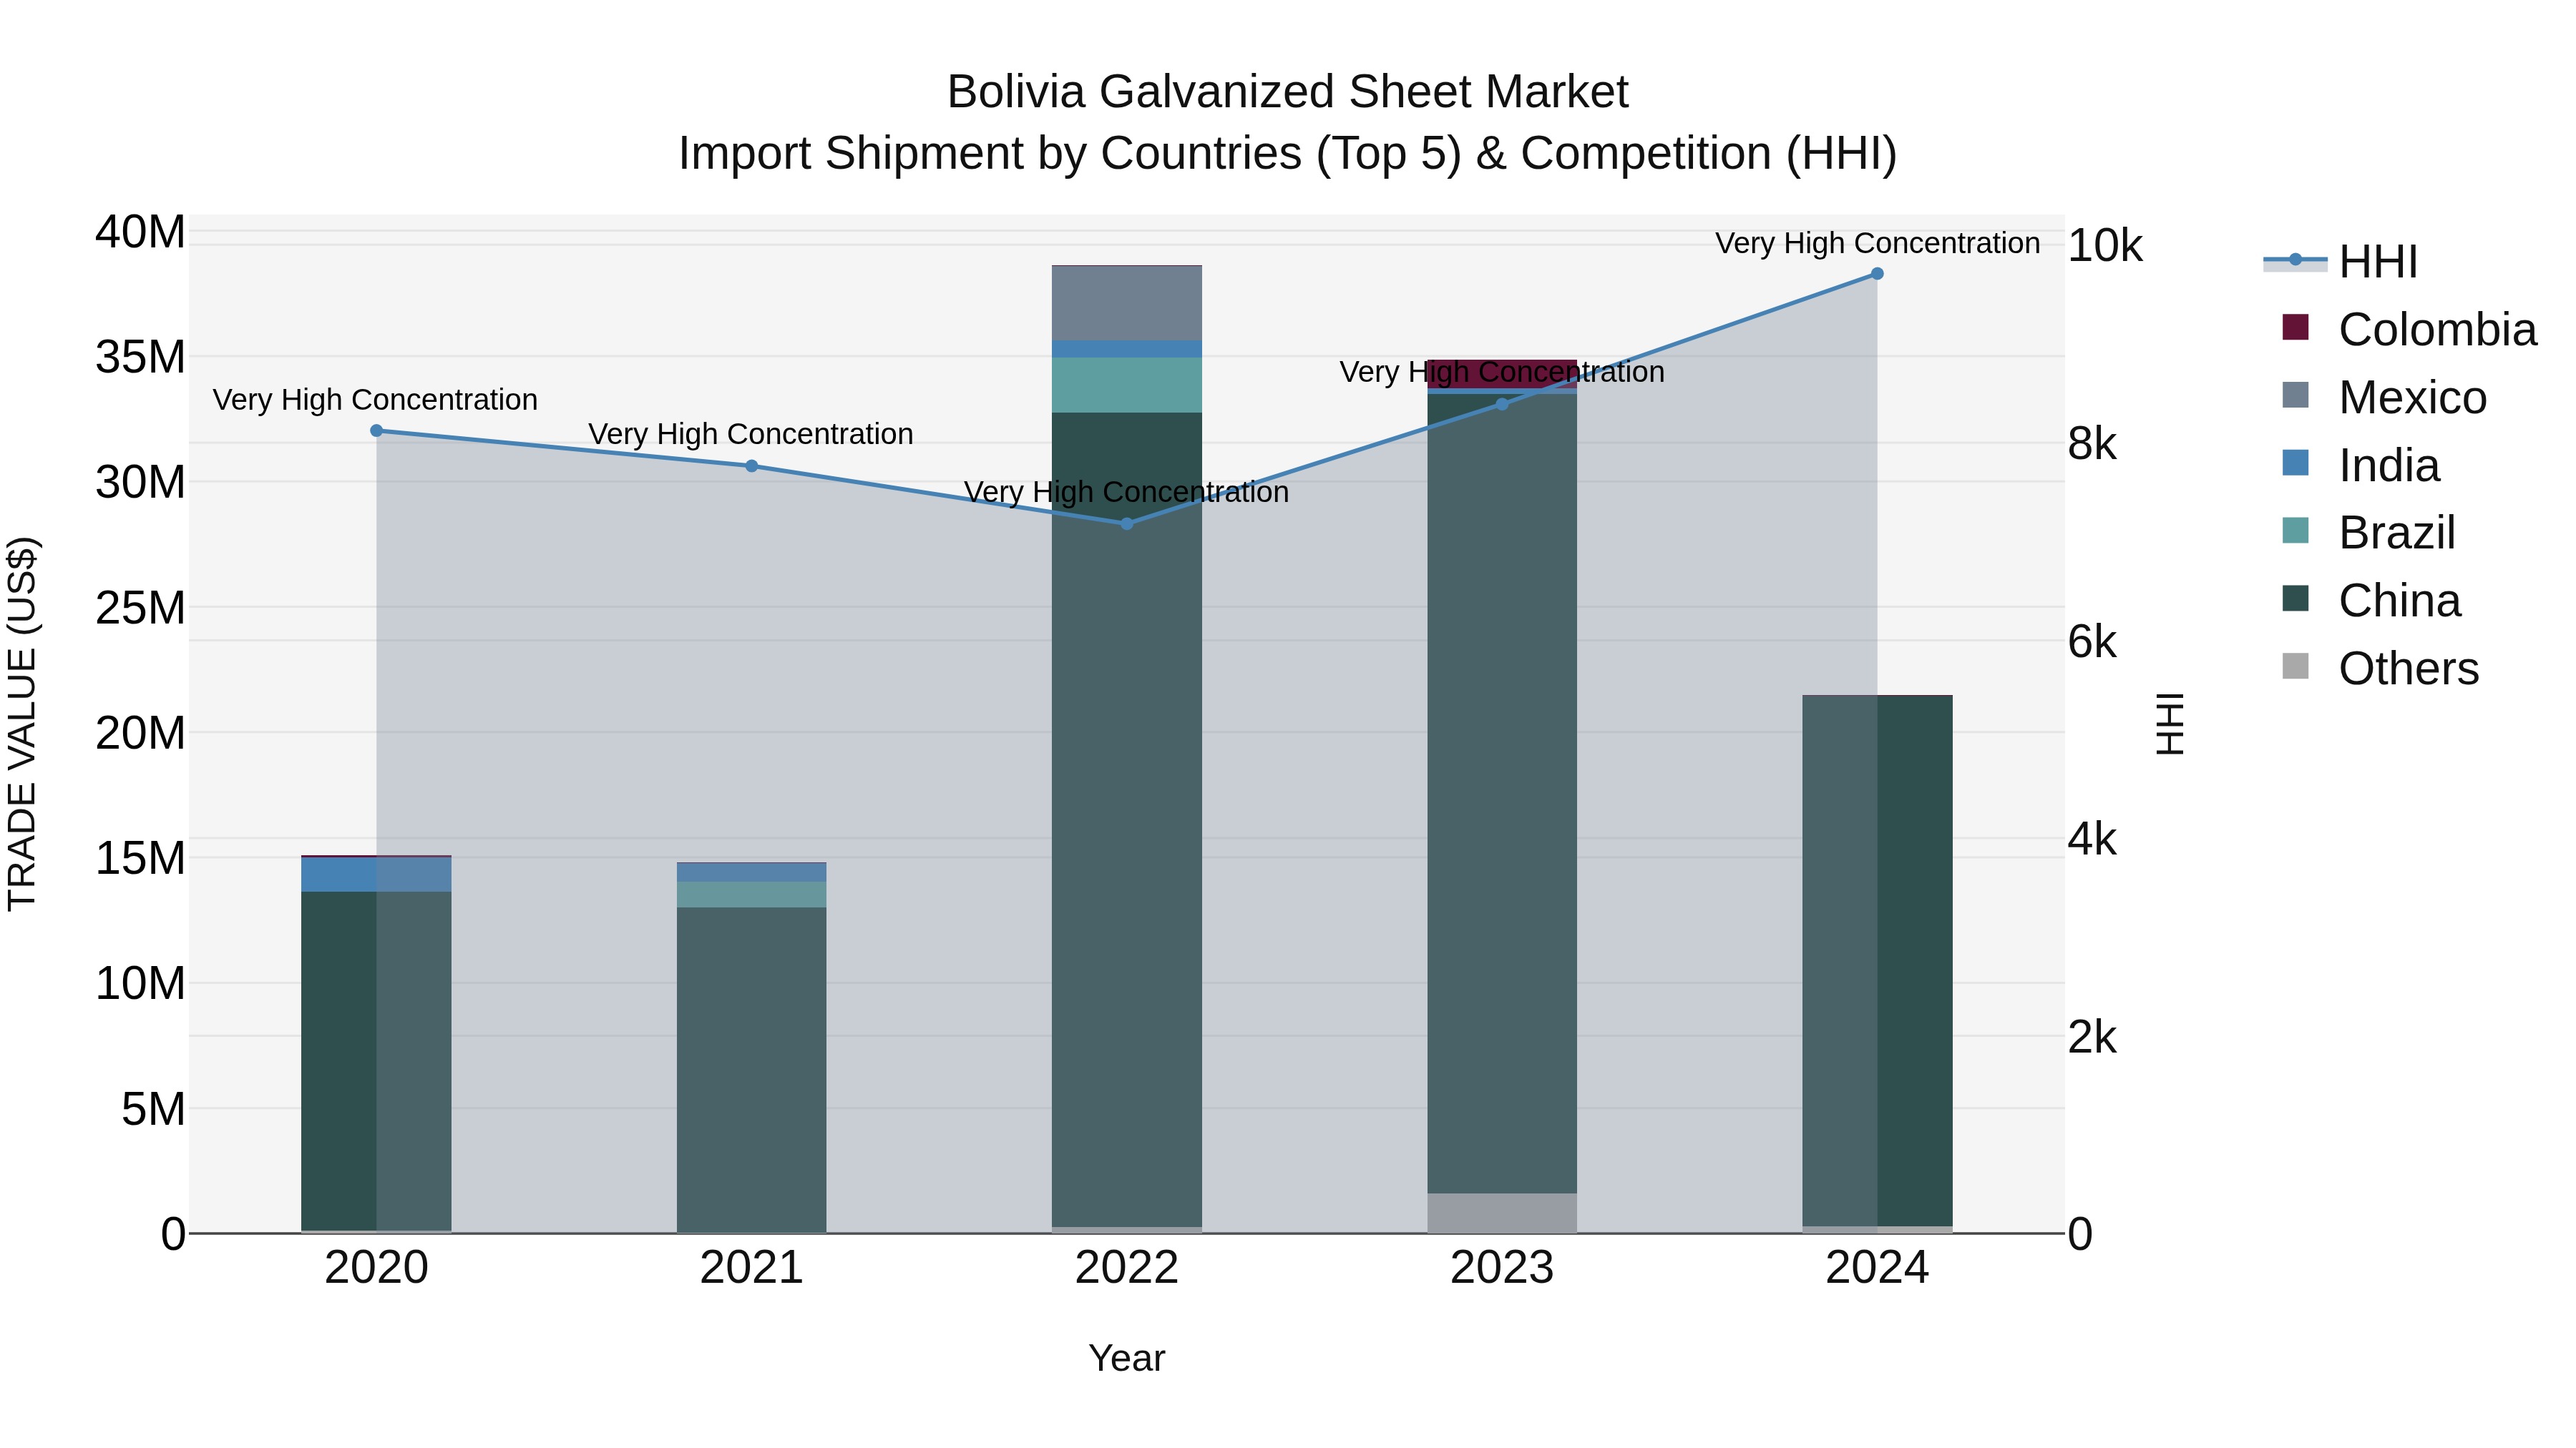Click the HHI data point for 2022
The height and width of the screenshot is (1448, 2576).
click(x=1126, y=523)
